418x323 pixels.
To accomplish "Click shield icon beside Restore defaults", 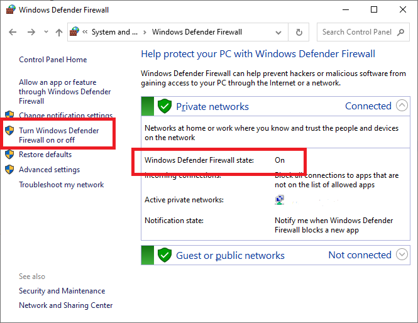I will point(9,155).
